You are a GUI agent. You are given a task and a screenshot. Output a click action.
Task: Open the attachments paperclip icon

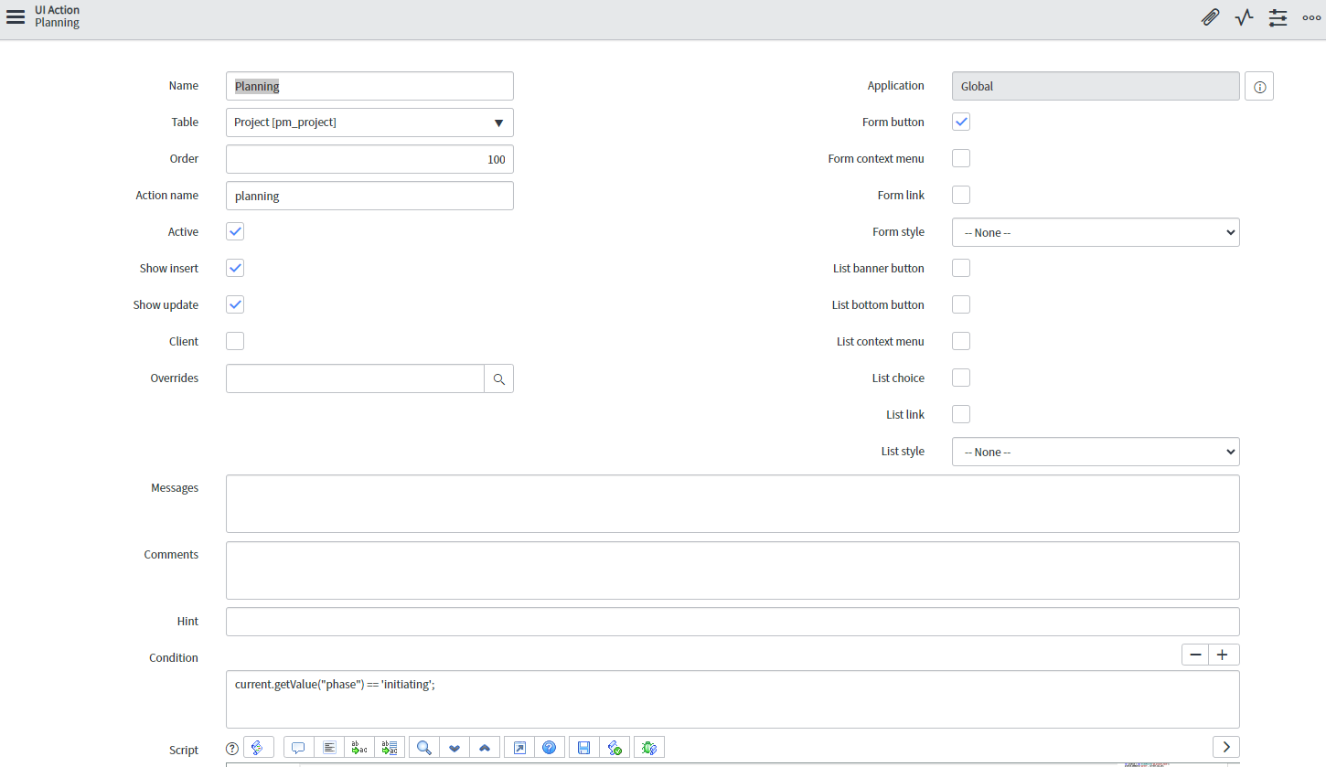click(1210, 16)
